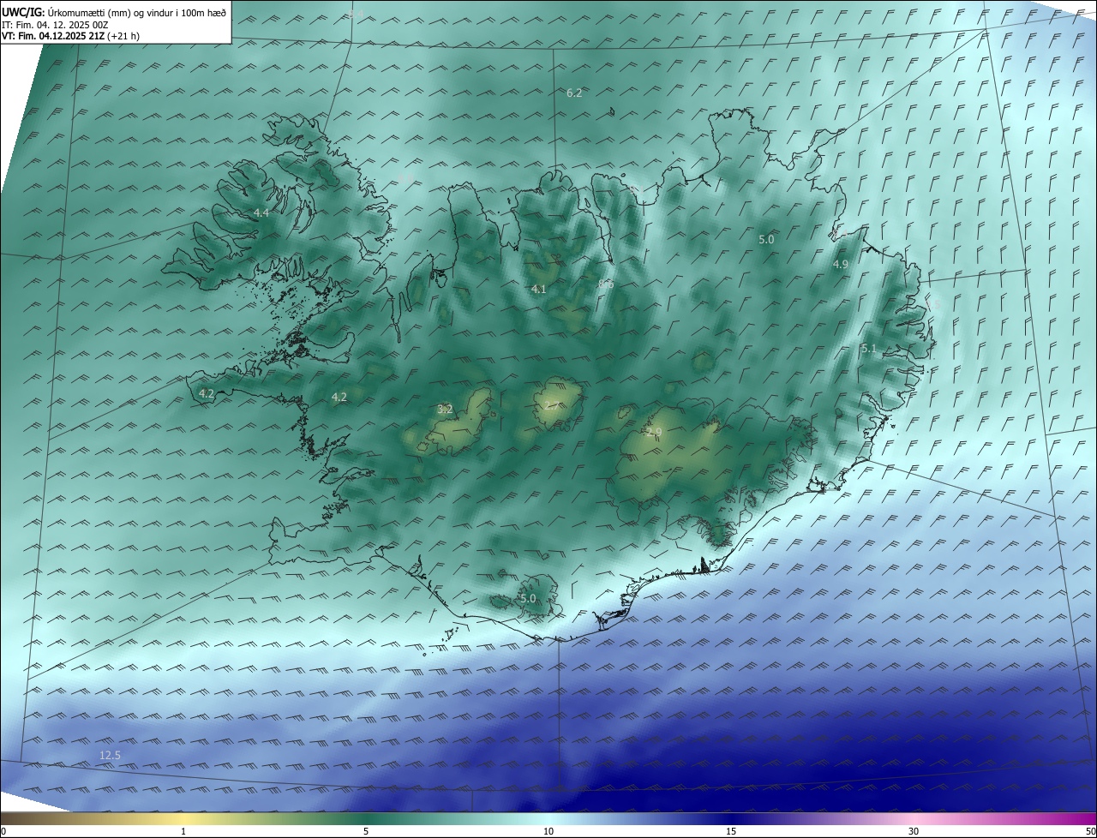
Task: Click the colour scale label "0"
Action: click(x=3, y=831)
